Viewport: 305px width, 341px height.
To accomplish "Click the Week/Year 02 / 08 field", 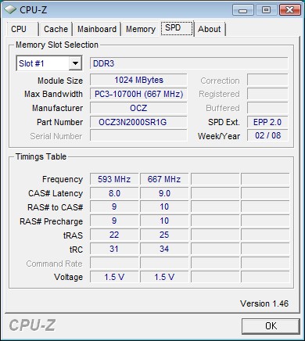I will 267,135.
